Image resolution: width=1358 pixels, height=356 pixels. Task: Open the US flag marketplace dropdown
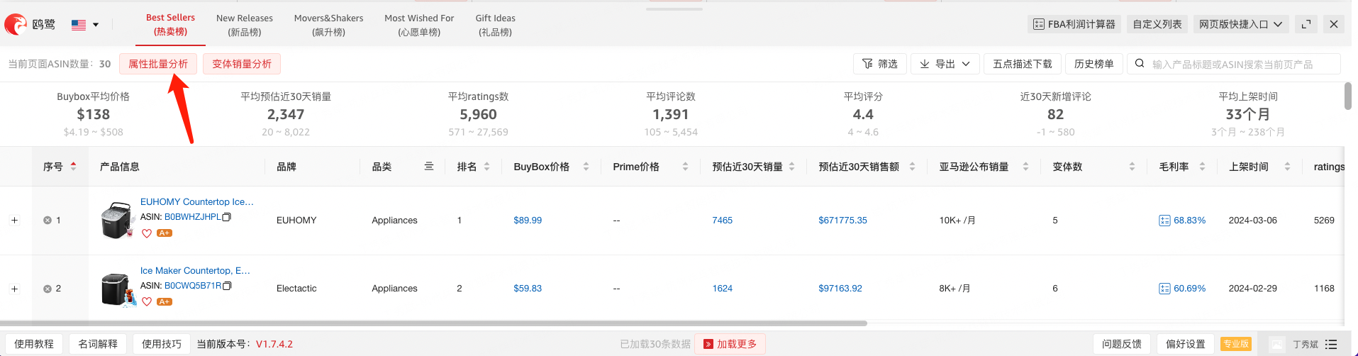(85, 25)
